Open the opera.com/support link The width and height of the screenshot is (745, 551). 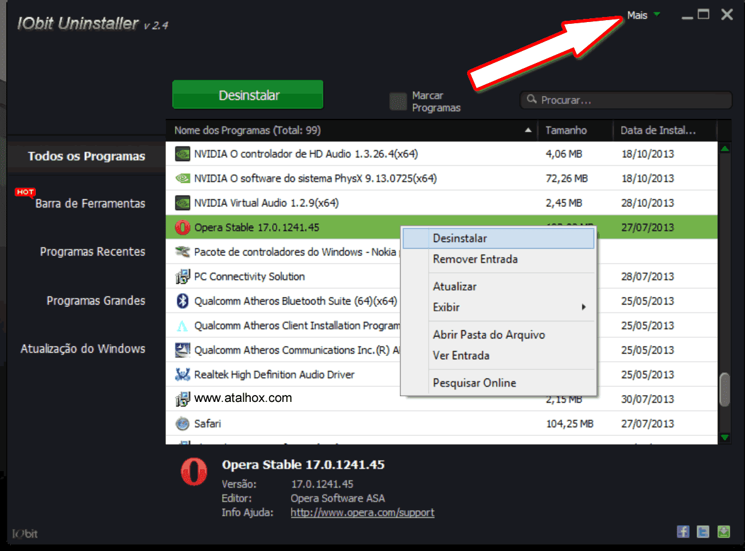pos(362,512)
